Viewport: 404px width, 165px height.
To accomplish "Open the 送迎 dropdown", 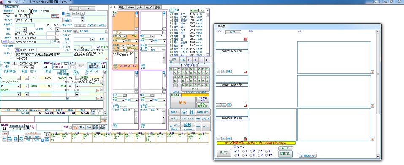I will 92,39.
